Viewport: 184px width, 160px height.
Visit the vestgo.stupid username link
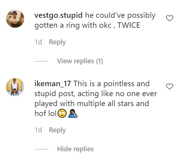coord(59,15)
